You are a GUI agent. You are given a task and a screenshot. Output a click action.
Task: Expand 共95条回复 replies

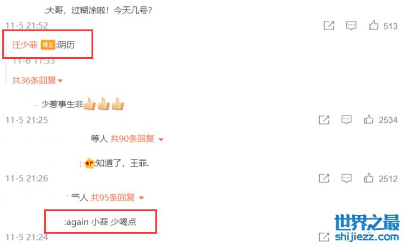point(117,197)
